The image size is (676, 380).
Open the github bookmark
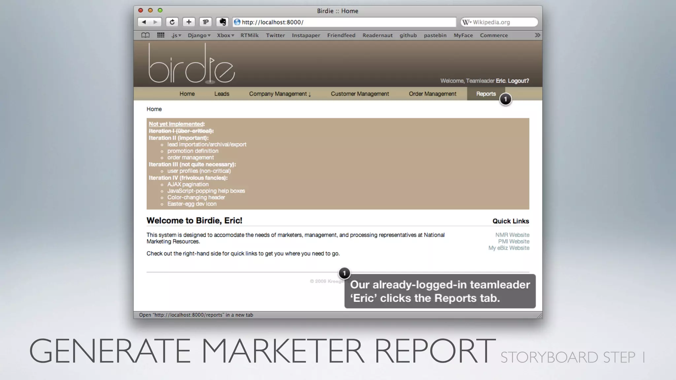point(408,35)
